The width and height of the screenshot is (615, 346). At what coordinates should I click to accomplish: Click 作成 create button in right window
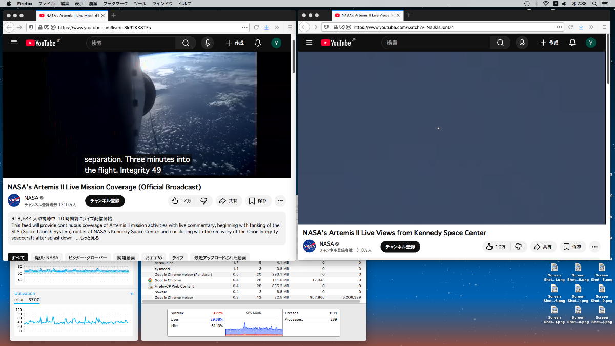coord(549,43)
